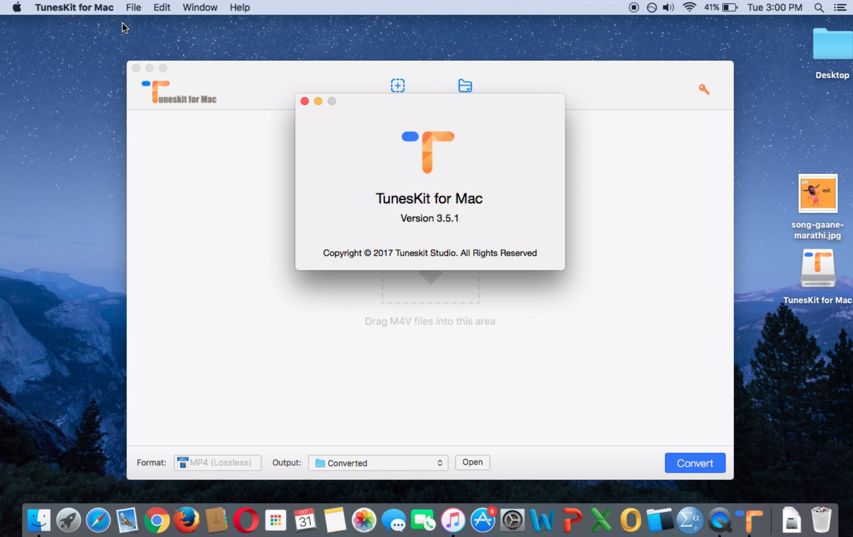Open Contacts book icon in dock
The image size is (853, 537).
216,520
